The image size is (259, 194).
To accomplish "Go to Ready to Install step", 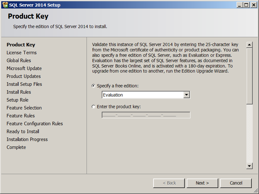I will pos(23,132).
